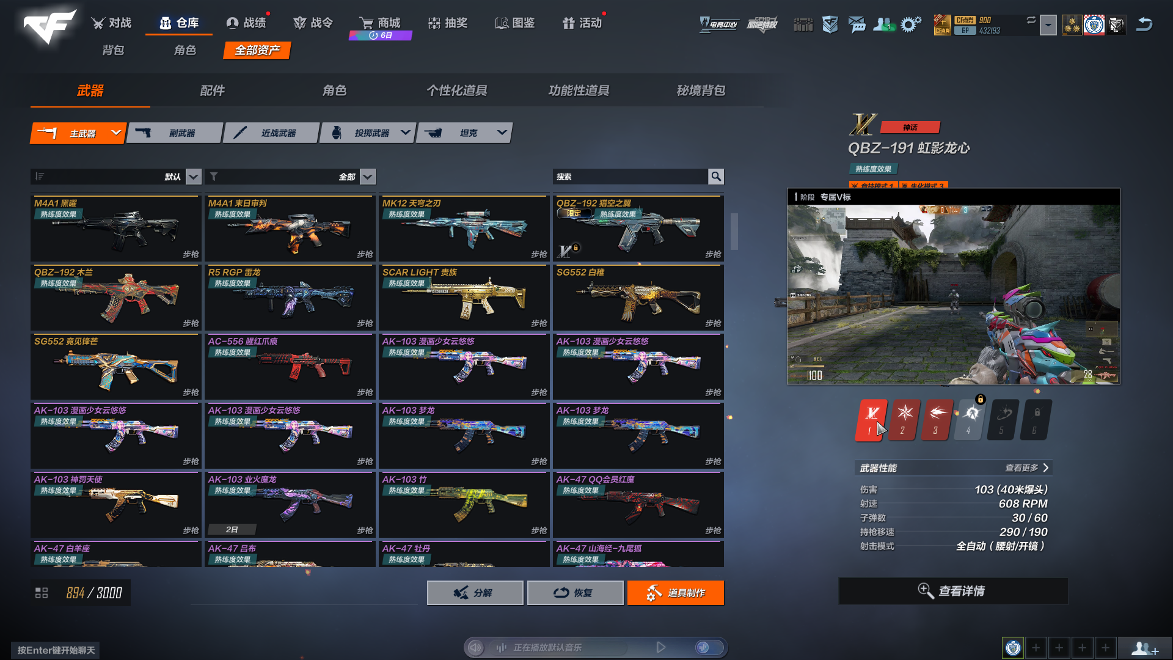Switch to the 背包 sub-tab
The width and height of the screenshot is (1173, 660).
coord(113,50)
